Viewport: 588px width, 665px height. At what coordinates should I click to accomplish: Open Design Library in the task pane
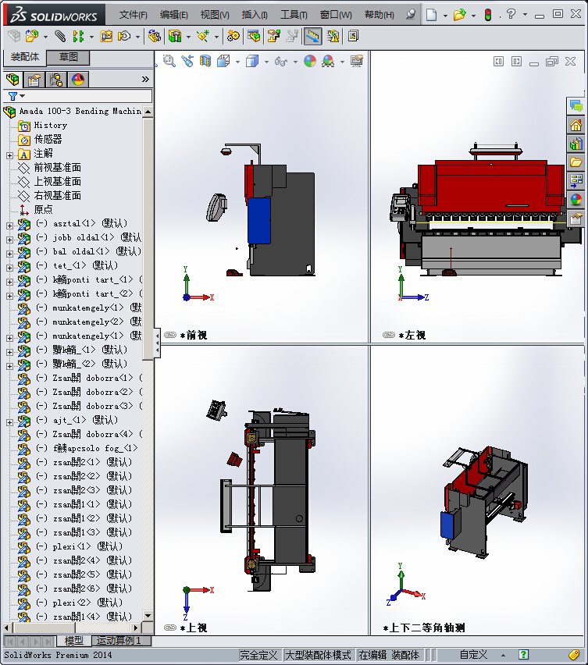[x=576, y=144]
